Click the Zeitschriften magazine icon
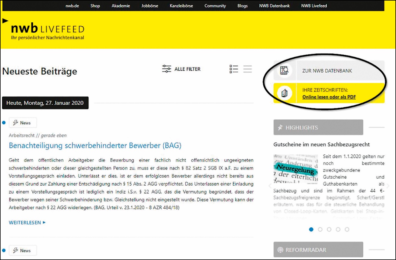 284,93
